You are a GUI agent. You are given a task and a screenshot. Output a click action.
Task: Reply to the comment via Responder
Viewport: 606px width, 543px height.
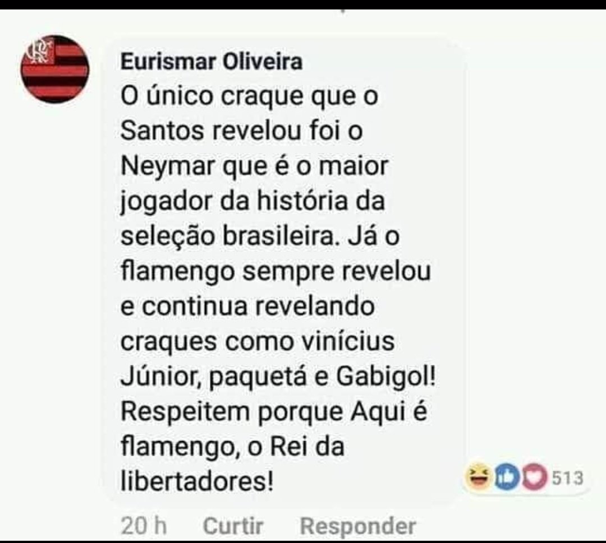(x=358, y=526)
